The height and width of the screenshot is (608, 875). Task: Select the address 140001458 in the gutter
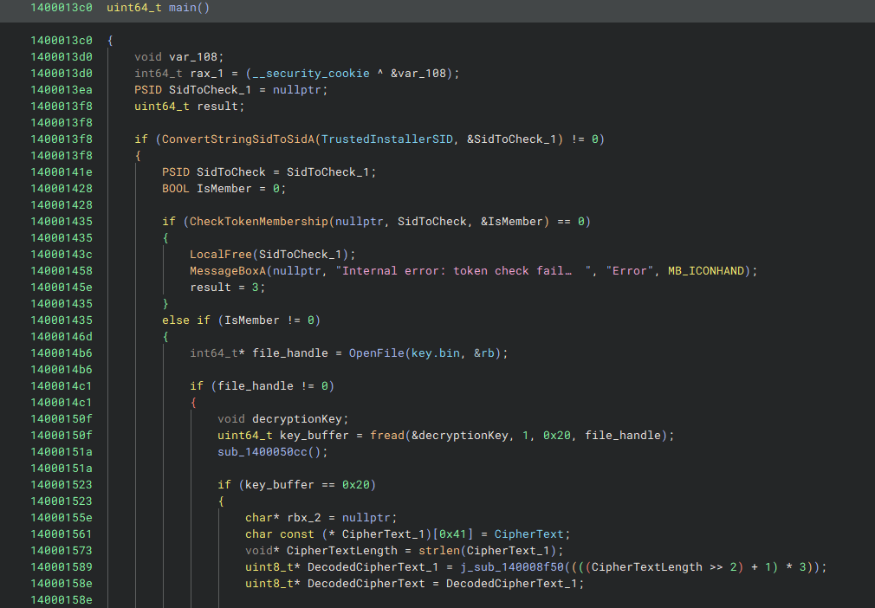pos(61,271)
